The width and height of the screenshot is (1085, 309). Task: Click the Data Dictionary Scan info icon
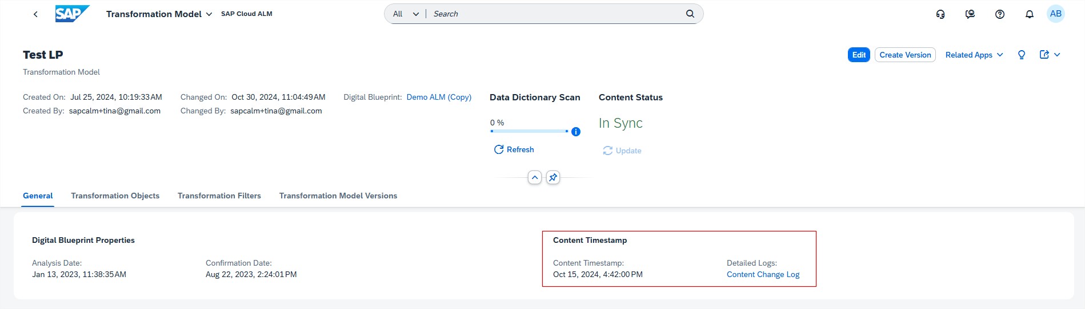[576, 132]
